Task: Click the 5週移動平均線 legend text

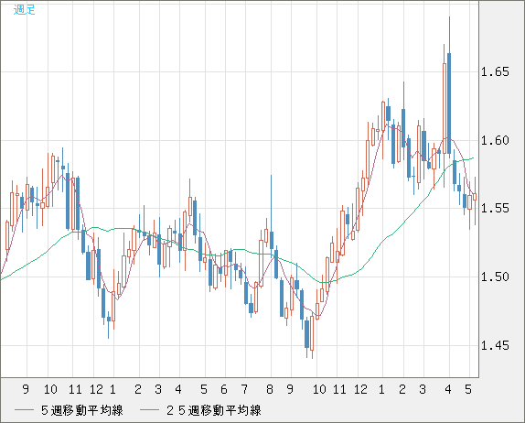Action: 82,410
